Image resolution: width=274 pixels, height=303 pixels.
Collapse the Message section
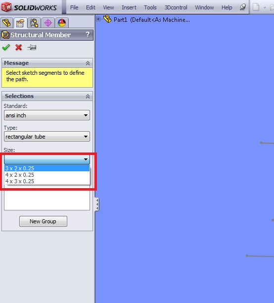coord(88,63)
